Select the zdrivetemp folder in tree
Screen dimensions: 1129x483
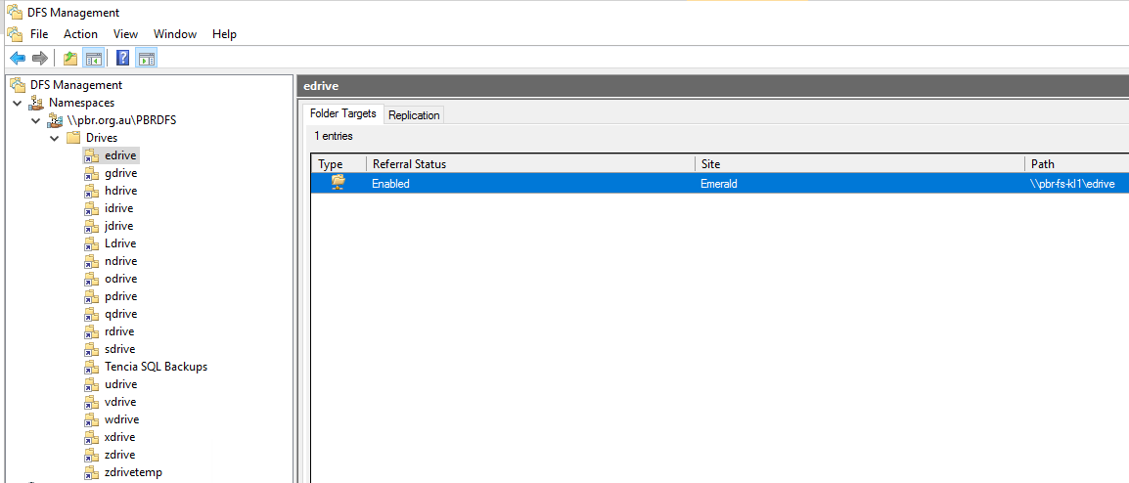click(x=133, y=472)
